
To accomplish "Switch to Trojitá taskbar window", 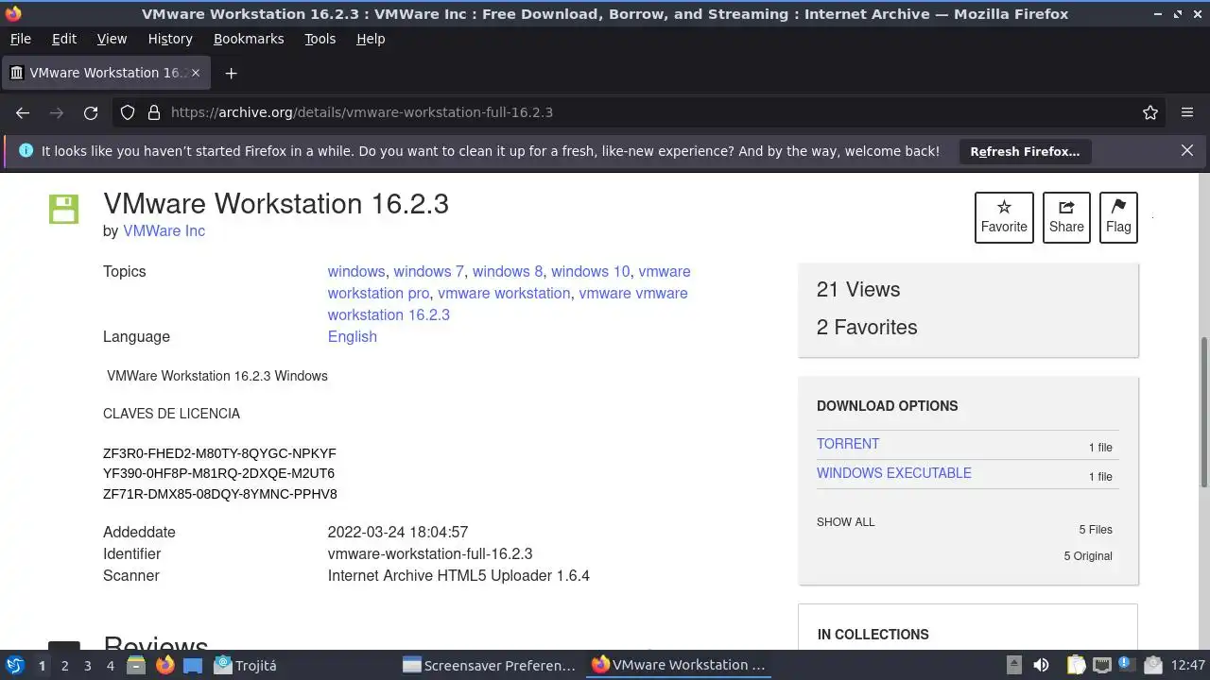I will 246,665.
